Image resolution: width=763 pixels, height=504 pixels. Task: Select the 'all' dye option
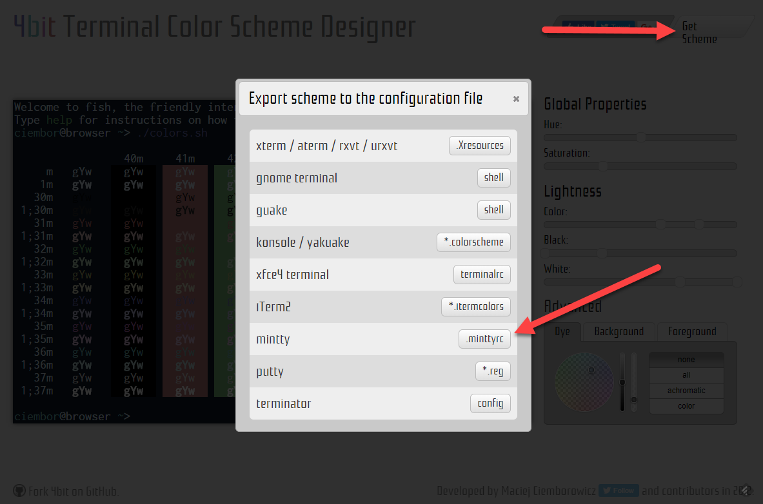pos(686,375)
